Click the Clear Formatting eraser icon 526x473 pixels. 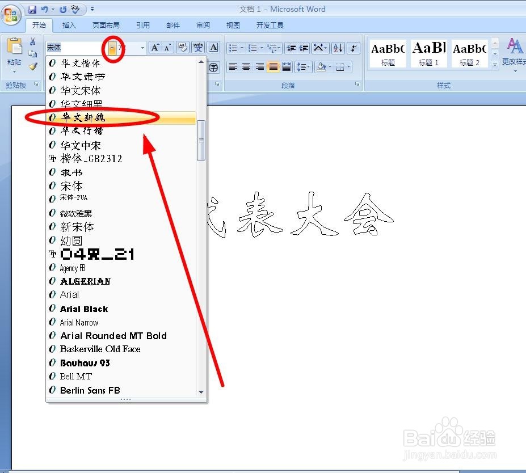[x=183, y=47]
